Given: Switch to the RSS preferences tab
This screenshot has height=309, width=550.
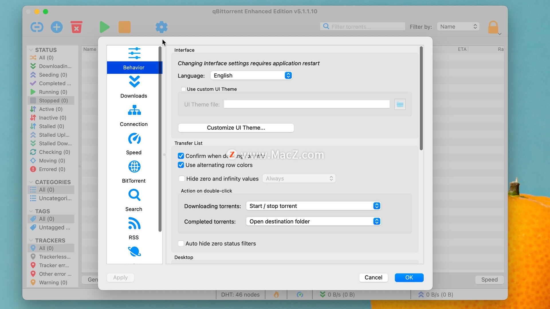Looking at the screenshot, I should [133, 237].
